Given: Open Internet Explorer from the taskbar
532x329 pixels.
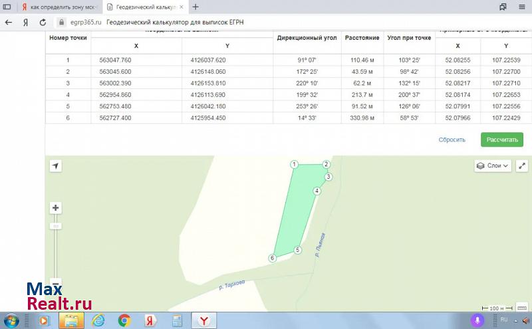Looking at the screenshot, I should (x=98, y=320).
